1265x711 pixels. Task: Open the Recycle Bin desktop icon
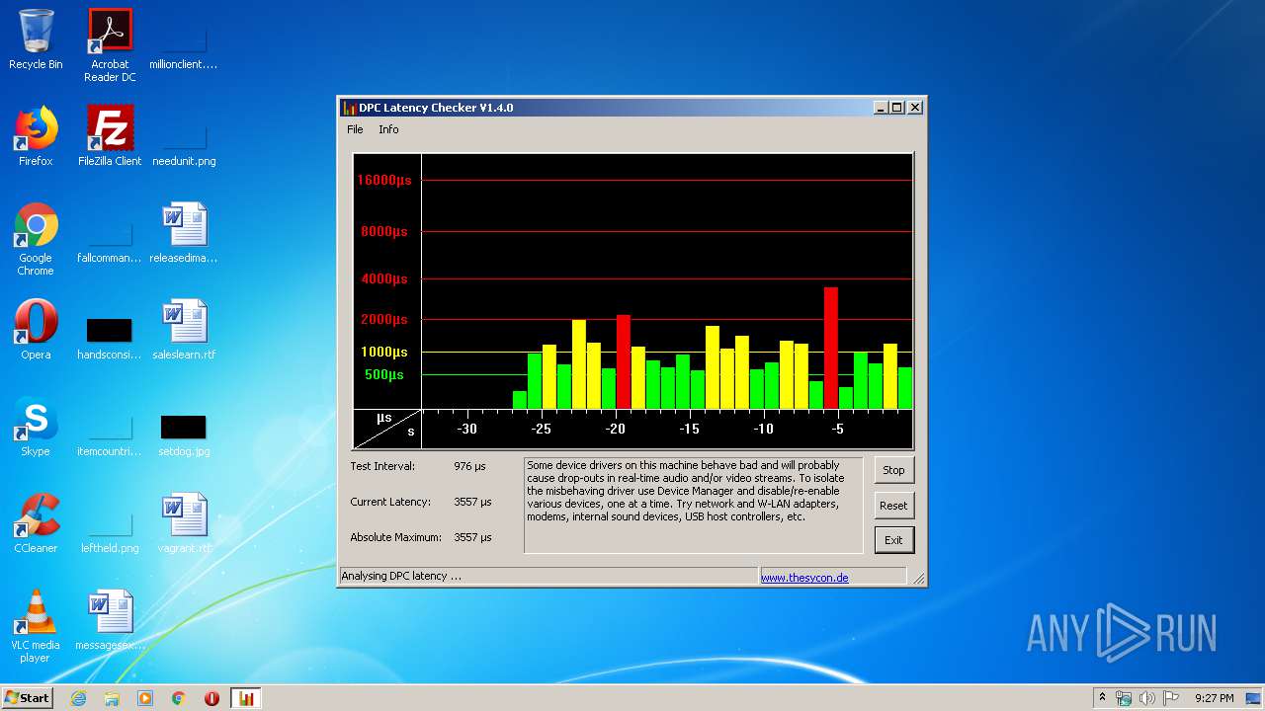[x=36, y=39]
